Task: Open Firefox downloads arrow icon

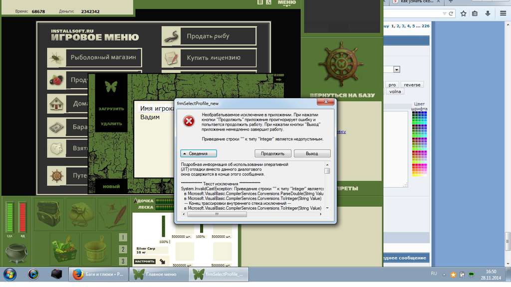Action: tap(488, 13)
